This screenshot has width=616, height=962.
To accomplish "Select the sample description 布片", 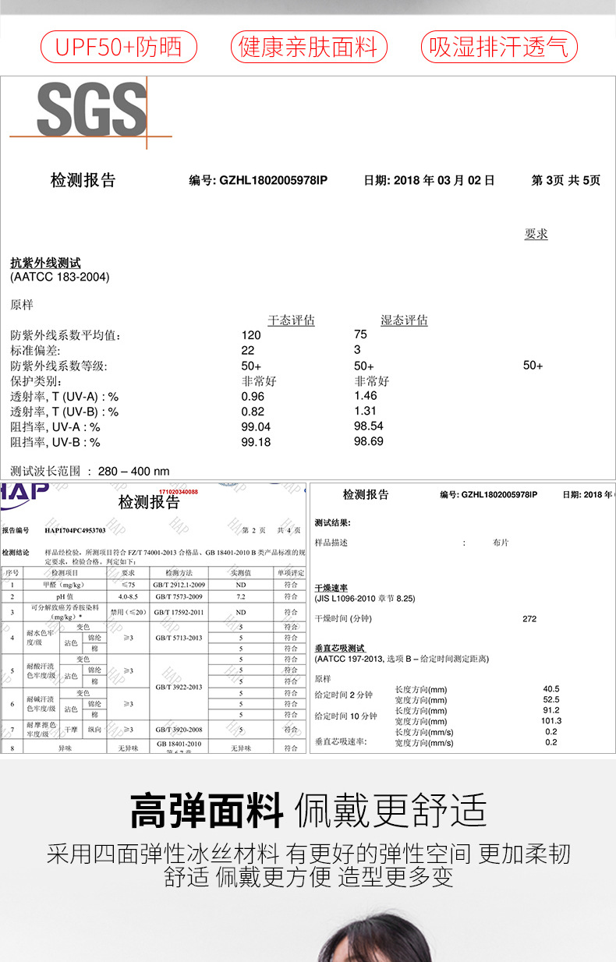I will click(501, 542).
